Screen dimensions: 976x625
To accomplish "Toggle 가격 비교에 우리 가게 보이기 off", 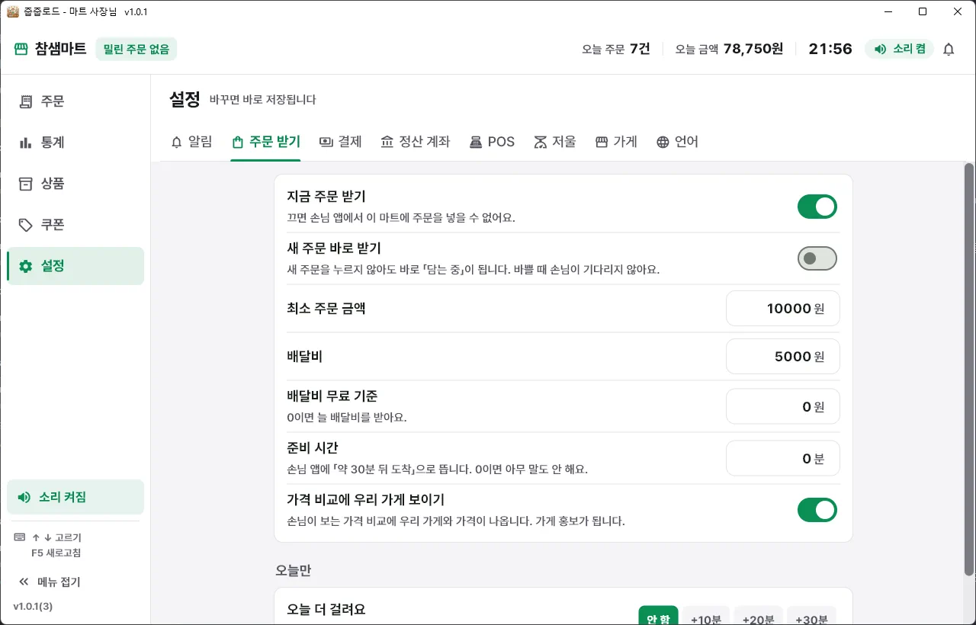I will click(x=817, y=510).
